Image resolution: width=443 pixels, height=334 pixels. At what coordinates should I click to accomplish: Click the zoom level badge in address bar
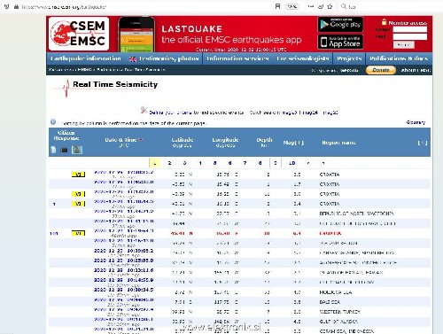[291, 6]
